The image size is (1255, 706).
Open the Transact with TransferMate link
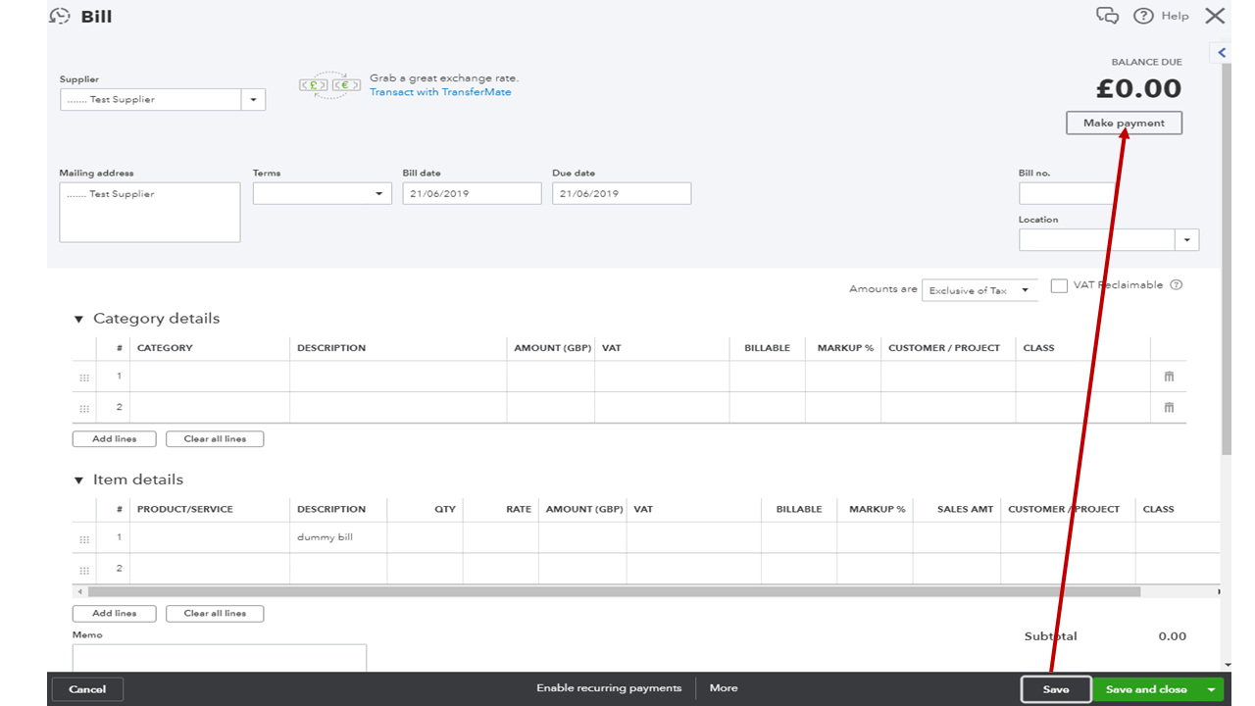pyautogui.click(x=440, y=91)
